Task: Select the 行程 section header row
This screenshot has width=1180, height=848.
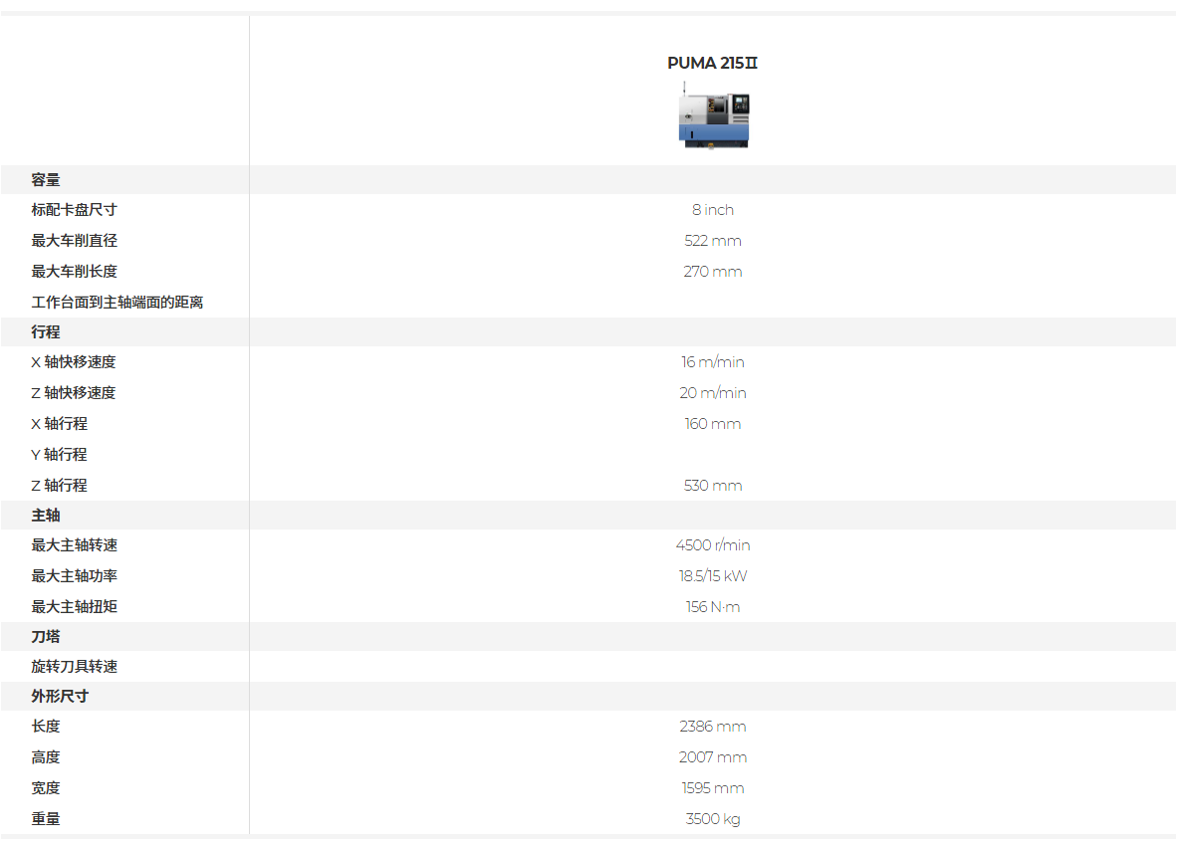Action: pyautogui.click(x=589, y=331)
